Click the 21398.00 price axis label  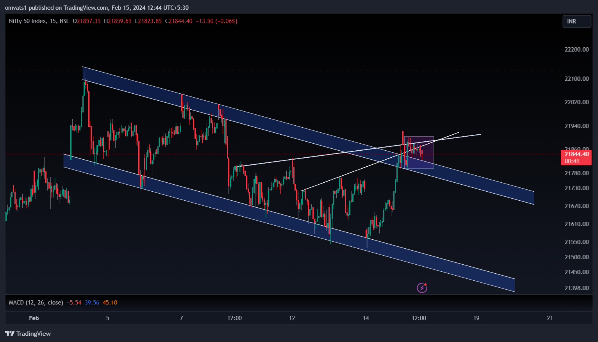coord(577,288)
